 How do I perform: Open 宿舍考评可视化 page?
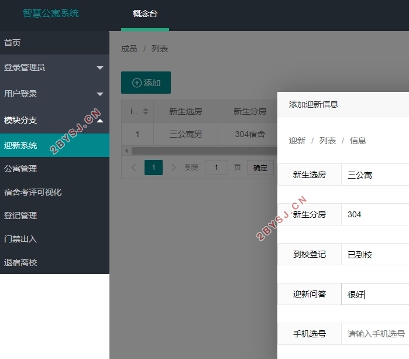[x=54, y=192]
